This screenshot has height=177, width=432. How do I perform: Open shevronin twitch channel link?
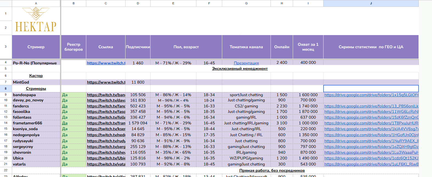click(x=106, y=152)
